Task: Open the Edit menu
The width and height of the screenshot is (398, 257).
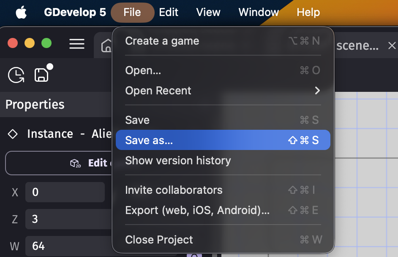Action: point(169,13)
